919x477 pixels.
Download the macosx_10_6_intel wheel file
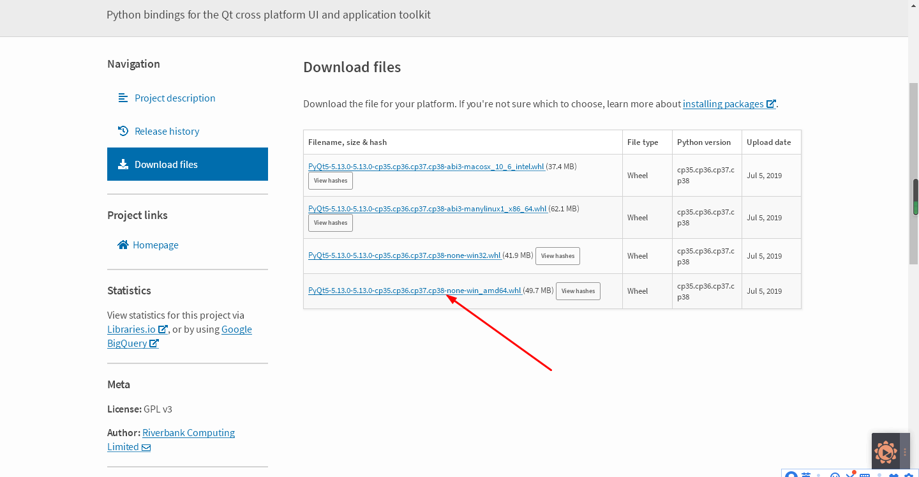click(426, 167)
